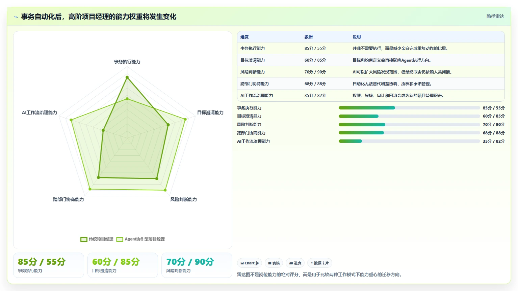Screen dimensions: 518x291
Task: Click the 维度 table column header
Action: point(244,37)
